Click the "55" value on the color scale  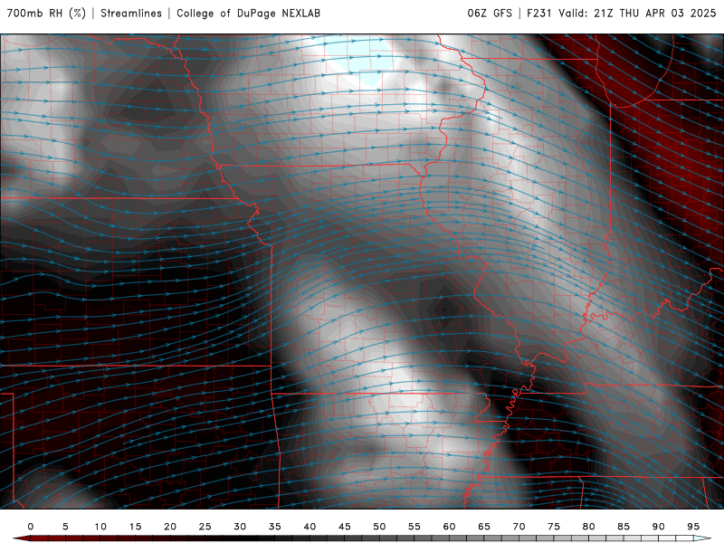pyautogui.click(x=414, y=527)
